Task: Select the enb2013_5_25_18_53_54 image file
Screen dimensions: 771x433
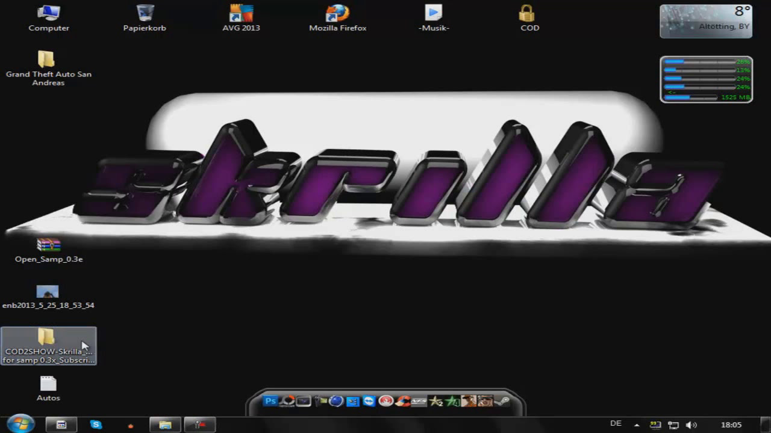Action: pyautogui.click(x=48, y=297)
